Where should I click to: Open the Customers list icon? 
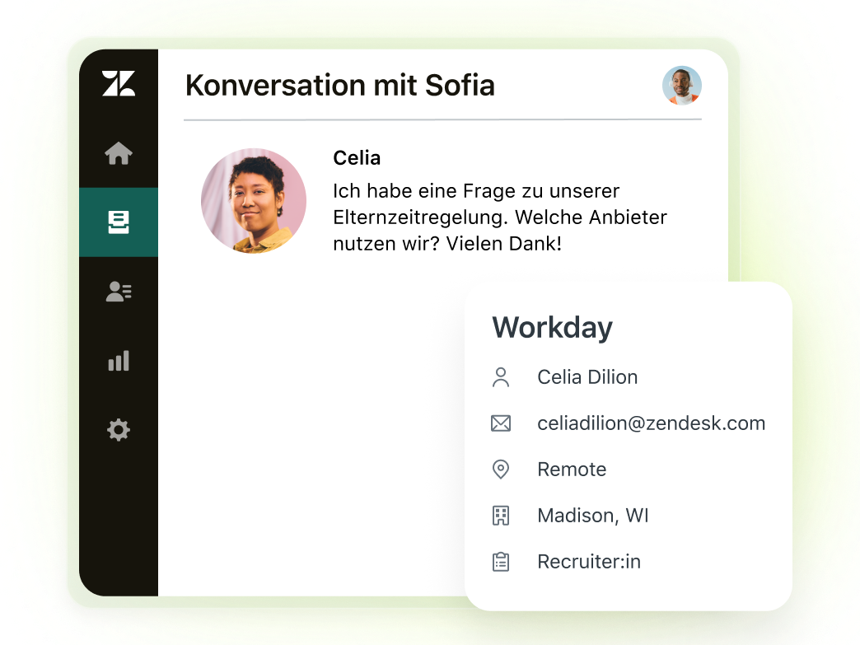tap(119, 292)
